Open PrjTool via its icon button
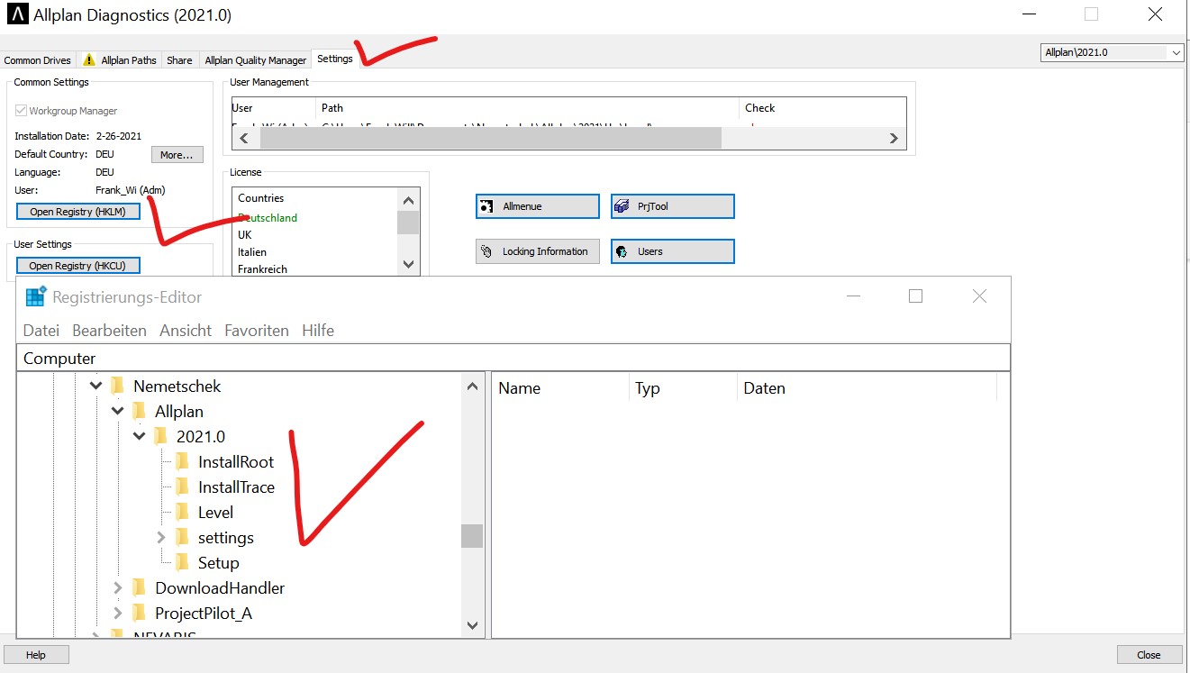 [622, 206]
